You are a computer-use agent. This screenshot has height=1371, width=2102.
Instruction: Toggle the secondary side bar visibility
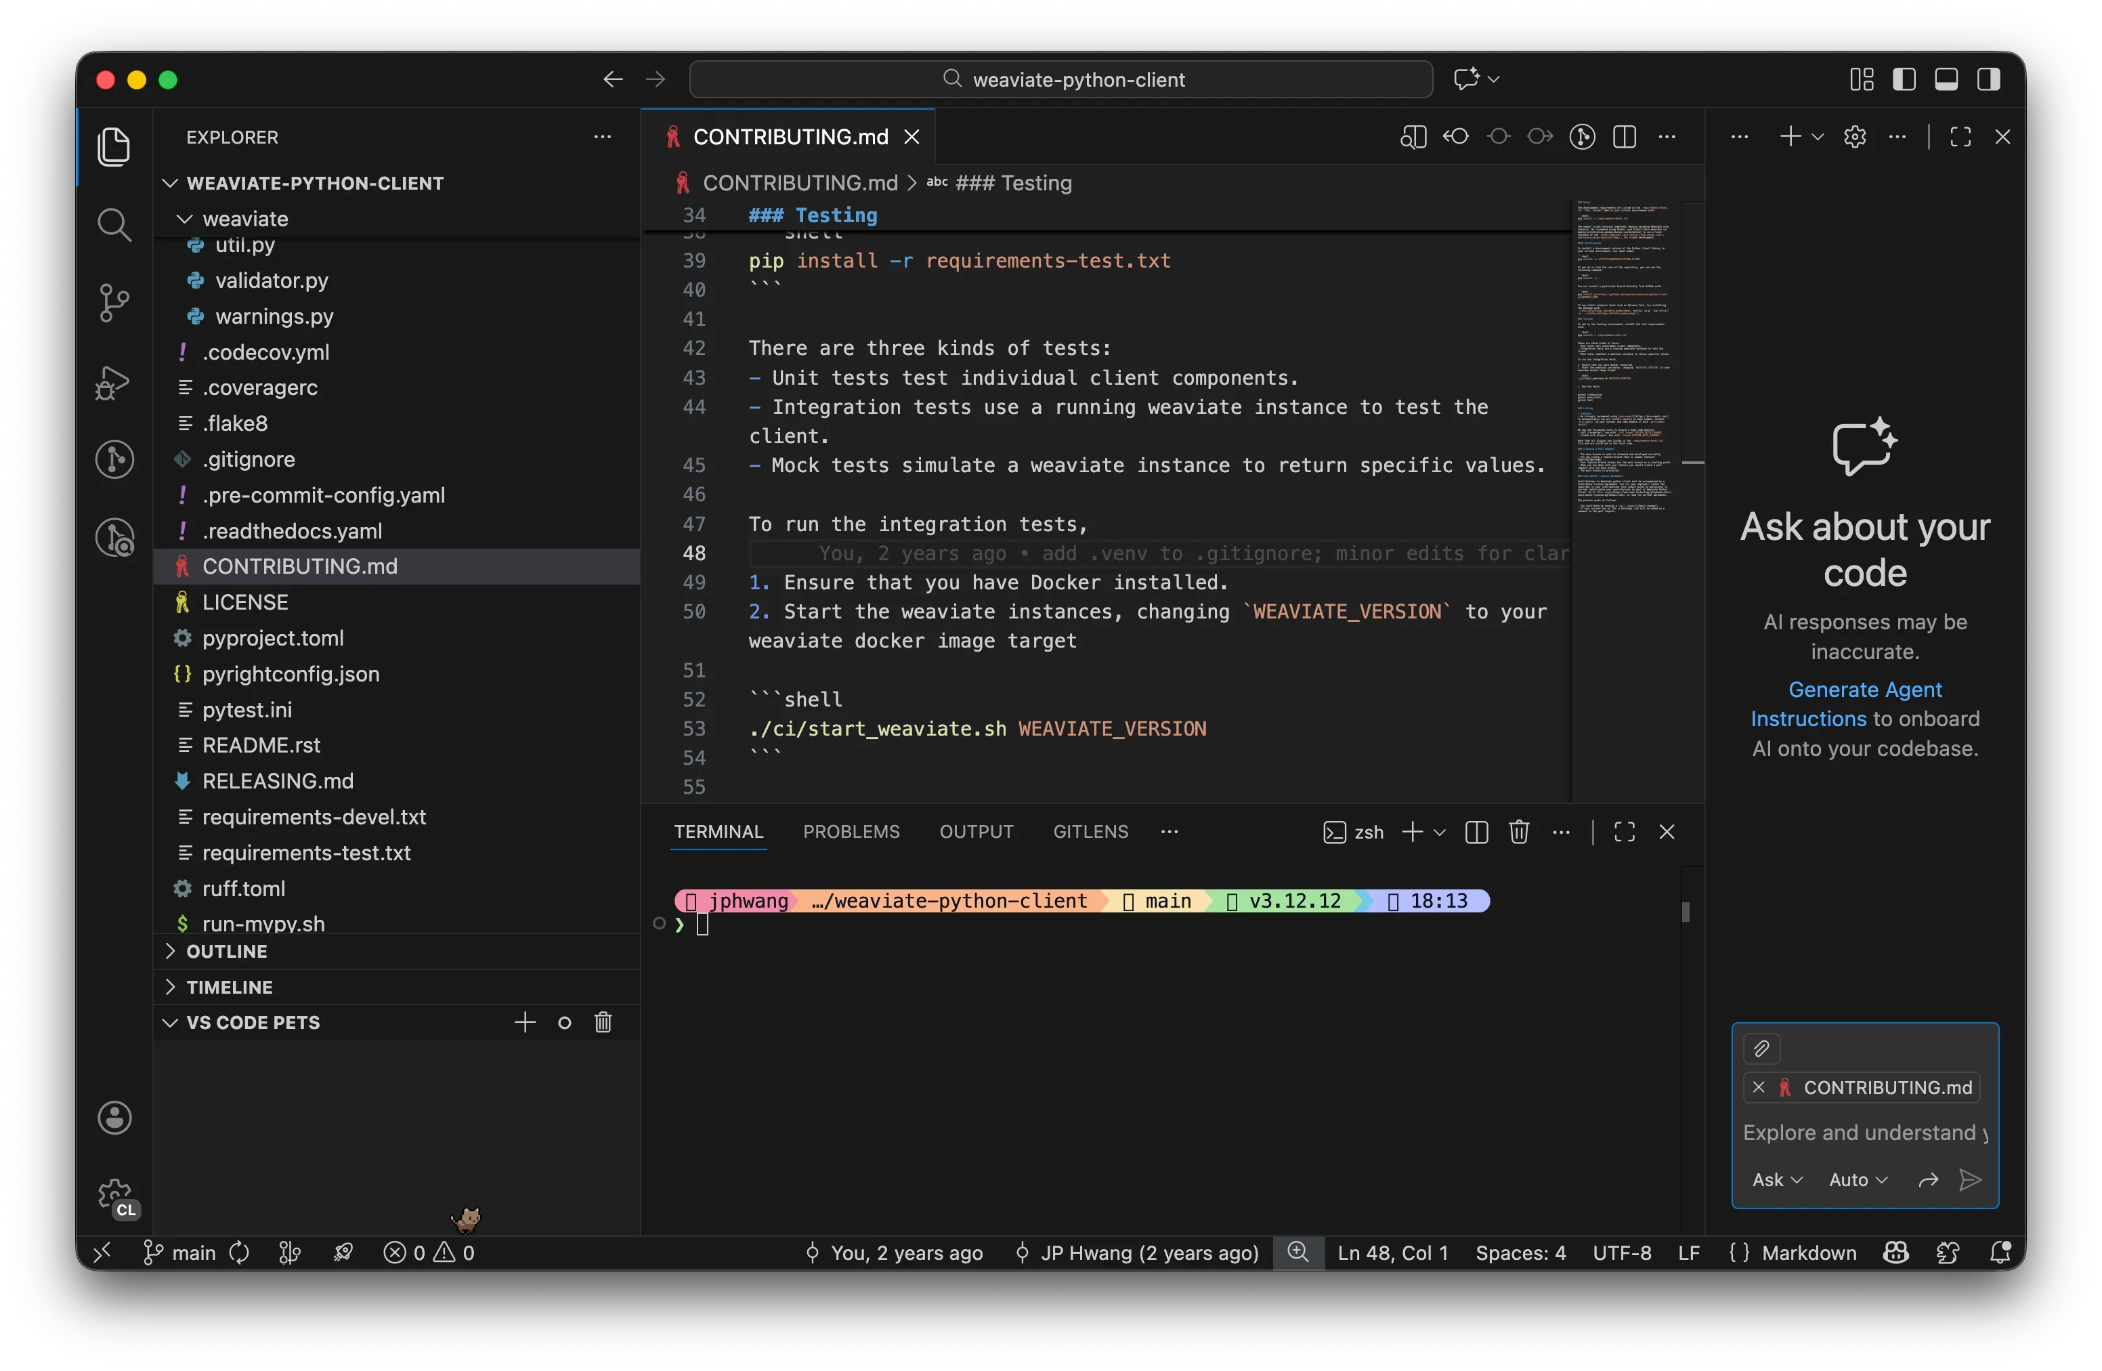pos(1989,79)
